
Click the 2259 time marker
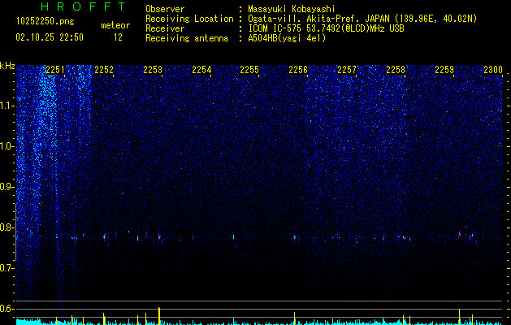(444, 70)
